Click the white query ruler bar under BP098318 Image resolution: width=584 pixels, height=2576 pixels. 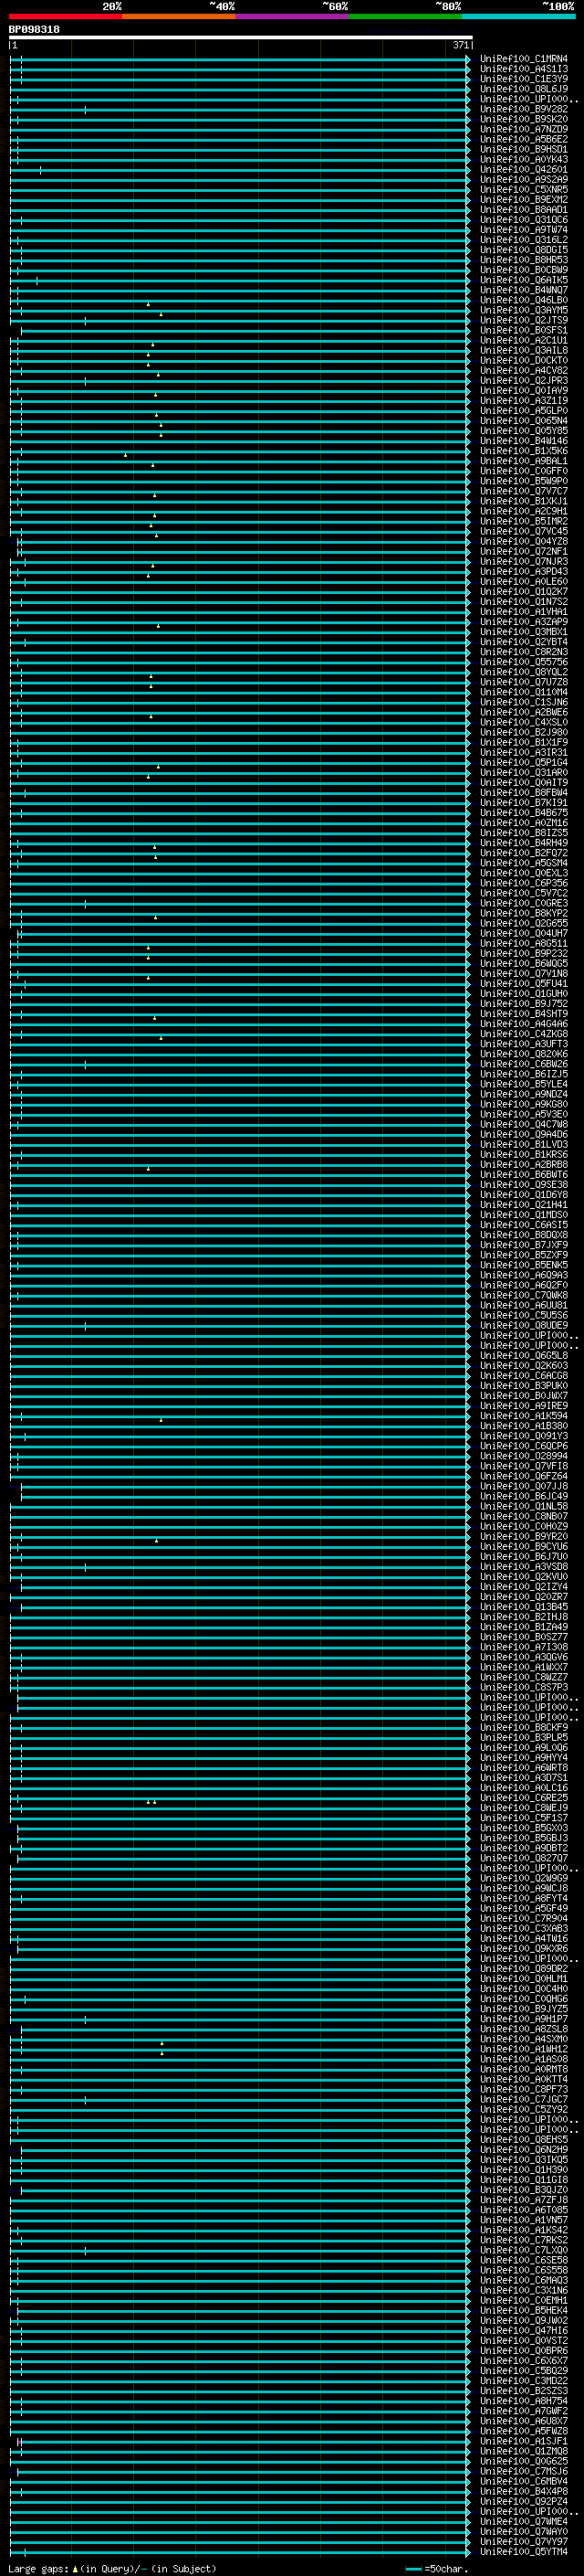(x=241, y=37)
